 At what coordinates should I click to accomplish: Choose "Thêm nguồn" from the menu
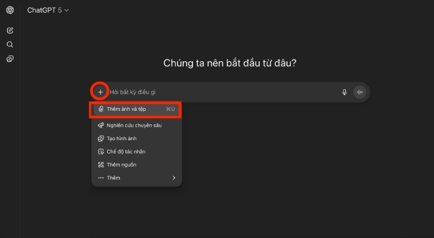pos(137,165)
